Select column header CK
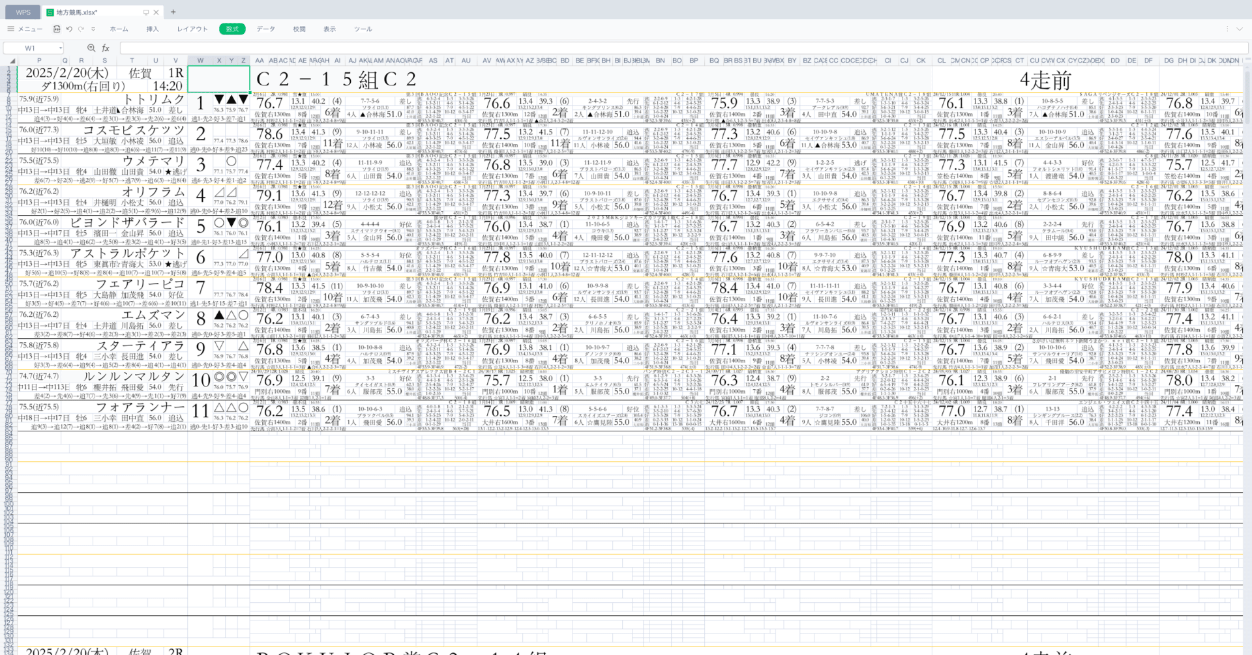 [x=921, y=61]
